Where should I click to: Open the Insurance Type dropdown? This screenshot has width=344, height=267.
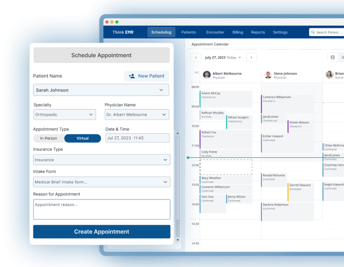click(x=101, y=160)
